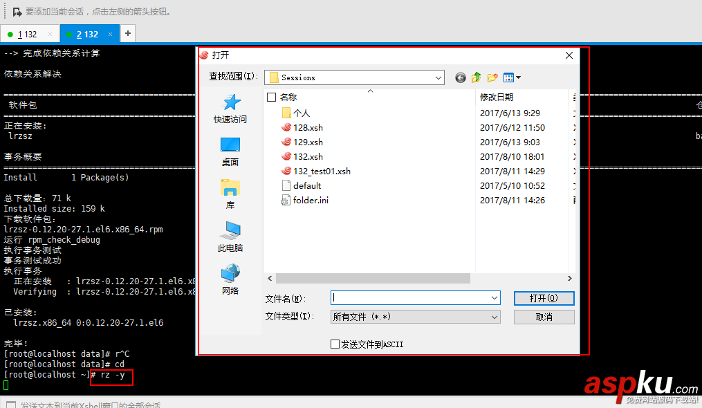
Task: Click the lrzsz-0.12.20-27.1.el6.x86_64.rpm terminal line
Action: [83, 230]
